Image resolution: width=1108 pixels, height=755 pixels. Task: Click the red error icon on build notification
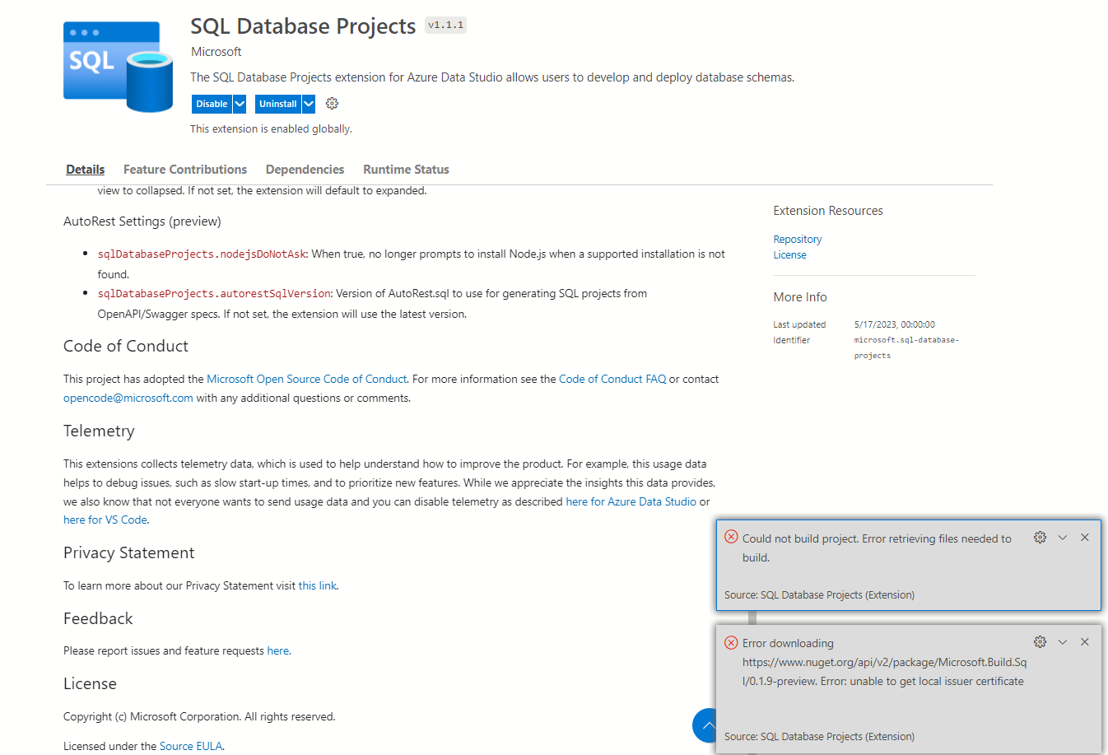point(731,537)
